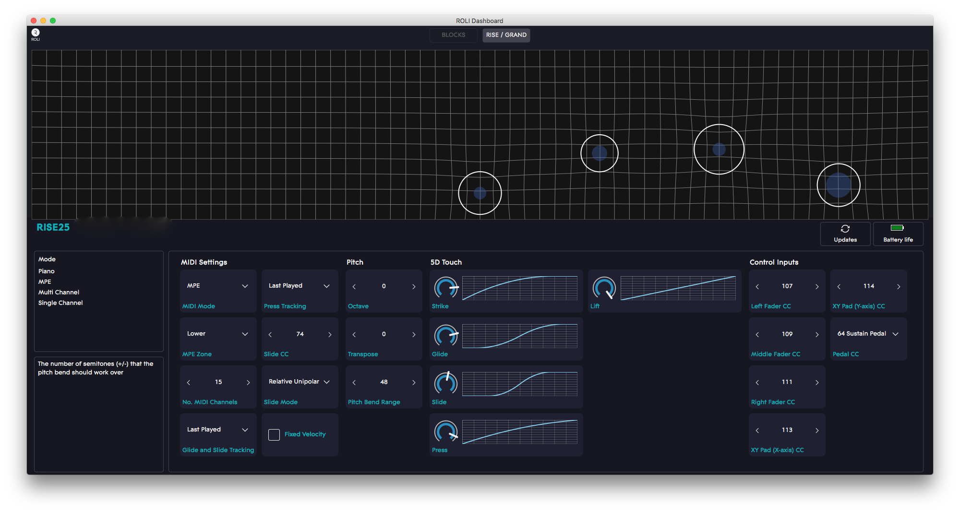Viewport: 960px width, 513px height.
Task: Increase Right Fader CC value
Action: point(817,383)
